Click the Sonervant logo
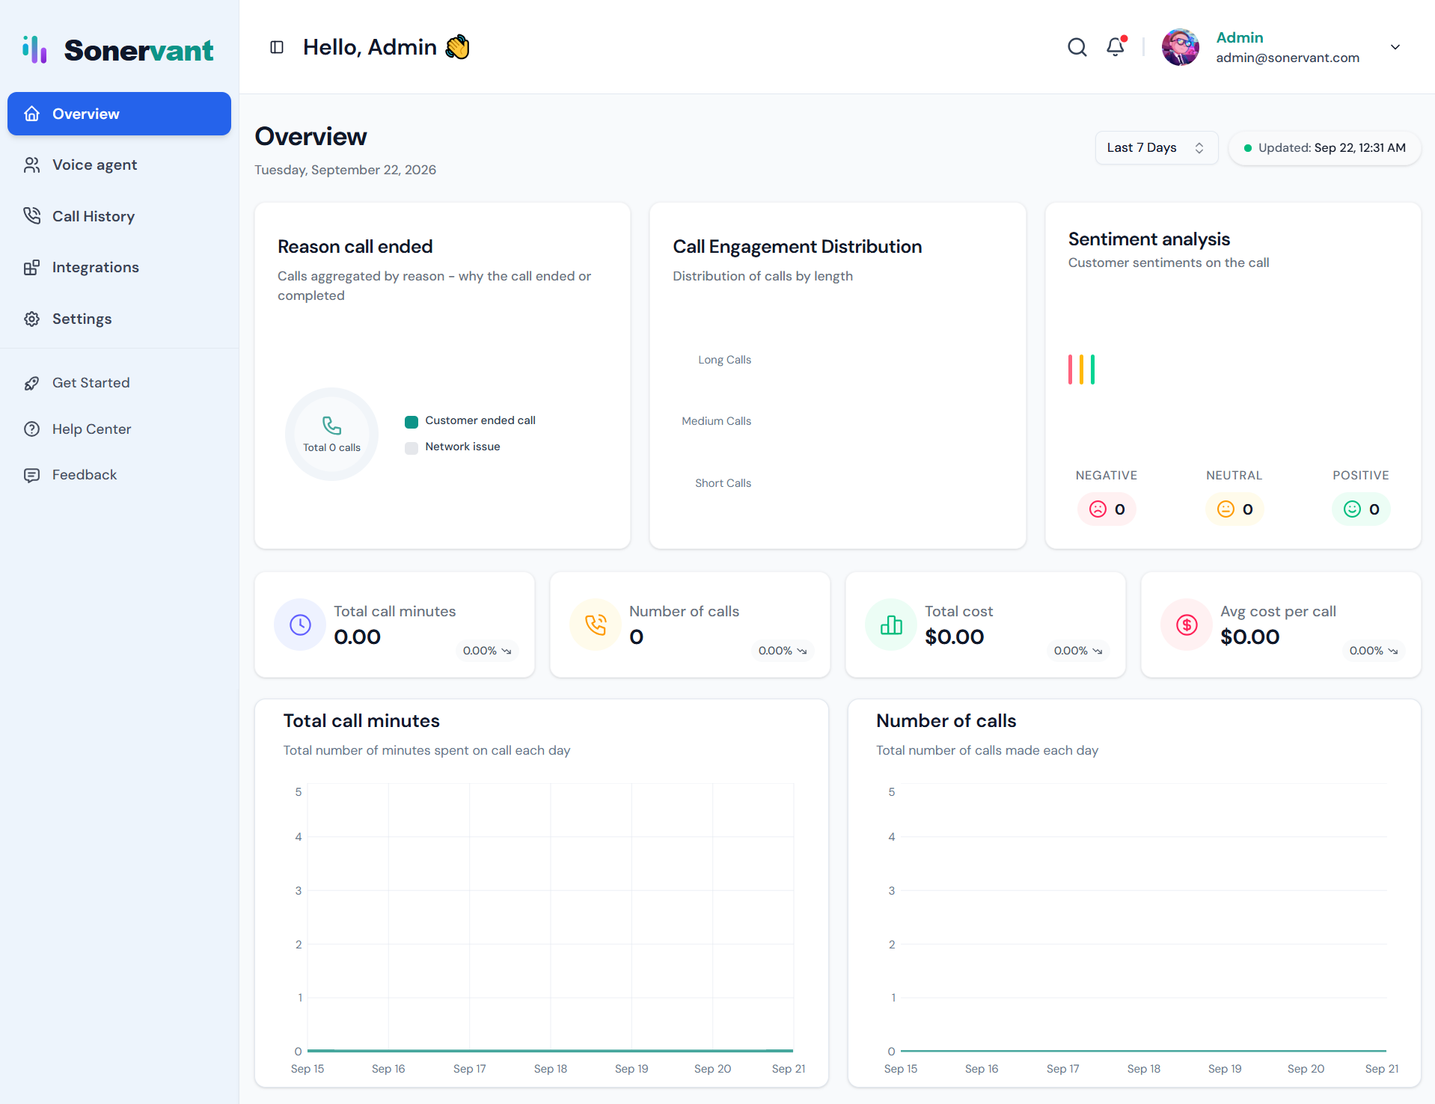This screenshot has width=1435, height=1104. click(x=118, y=49)
